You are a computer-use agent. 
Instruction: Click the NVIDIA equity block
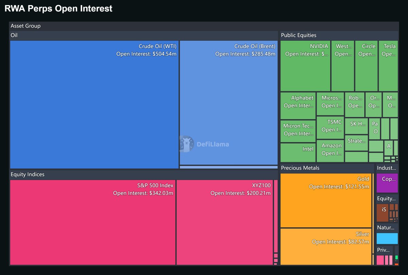(305, 66)
